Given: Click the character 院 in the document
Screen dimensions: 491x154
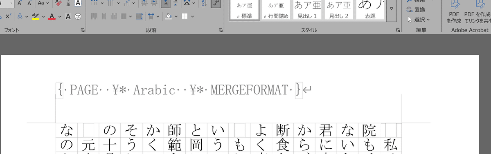Looking at the screenshot, I should tap(369, 130).
